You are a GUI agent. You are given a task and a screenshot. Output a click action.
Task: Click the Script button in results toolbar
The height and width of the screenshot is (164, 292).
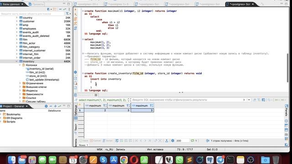[108, 141]
